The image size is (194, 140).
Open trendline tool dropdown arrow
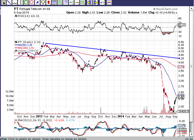click(11, 4)
